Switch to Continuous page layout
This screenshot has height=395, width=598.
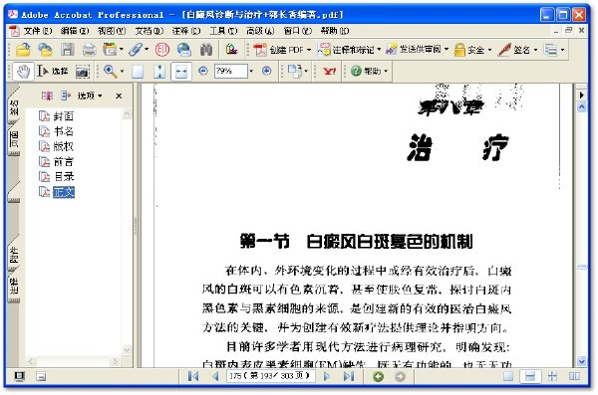point(530,376)
